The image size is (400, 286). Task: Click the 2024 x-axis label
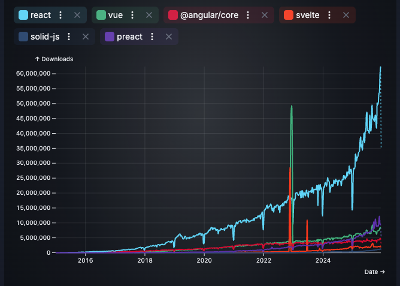coord(323,260)
